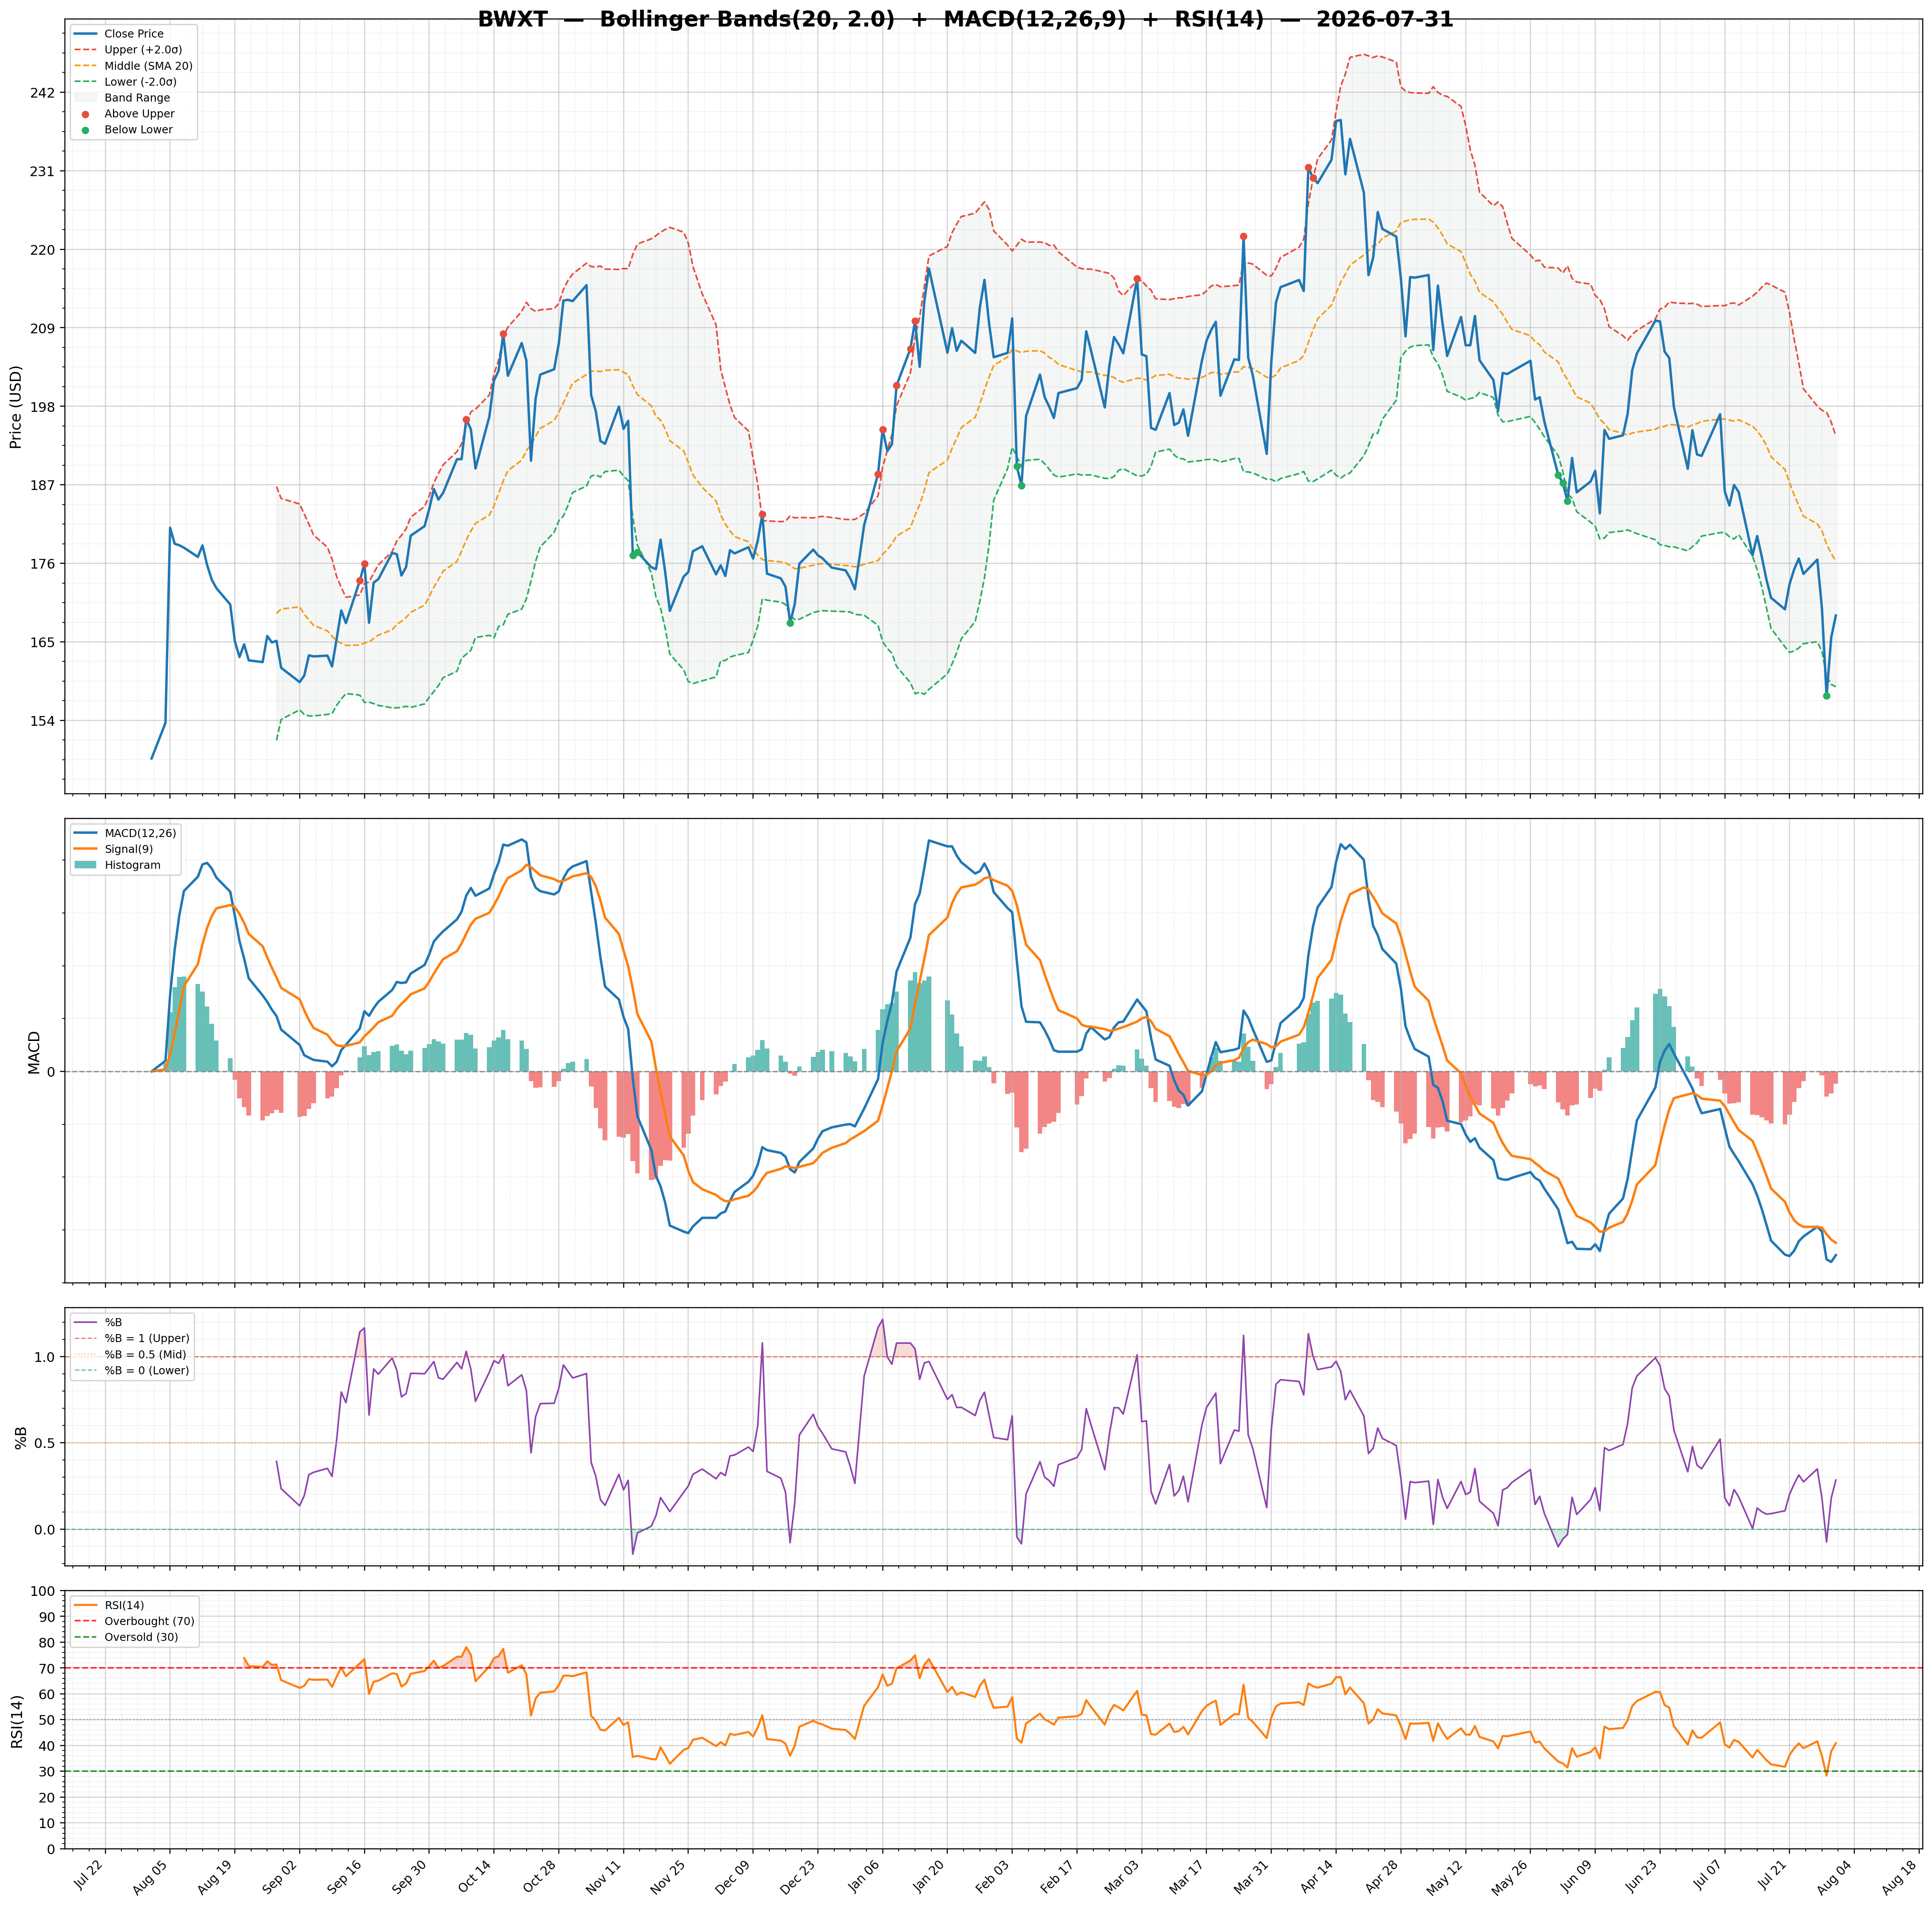1932x1908 pixels.
Task: Click the chart title starting with "BWXT"
Action: [x=965, y=20]
